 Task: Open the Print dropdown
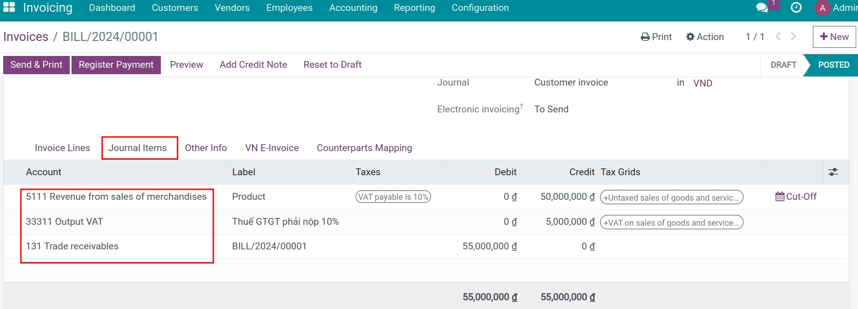(x=656, y=37)
